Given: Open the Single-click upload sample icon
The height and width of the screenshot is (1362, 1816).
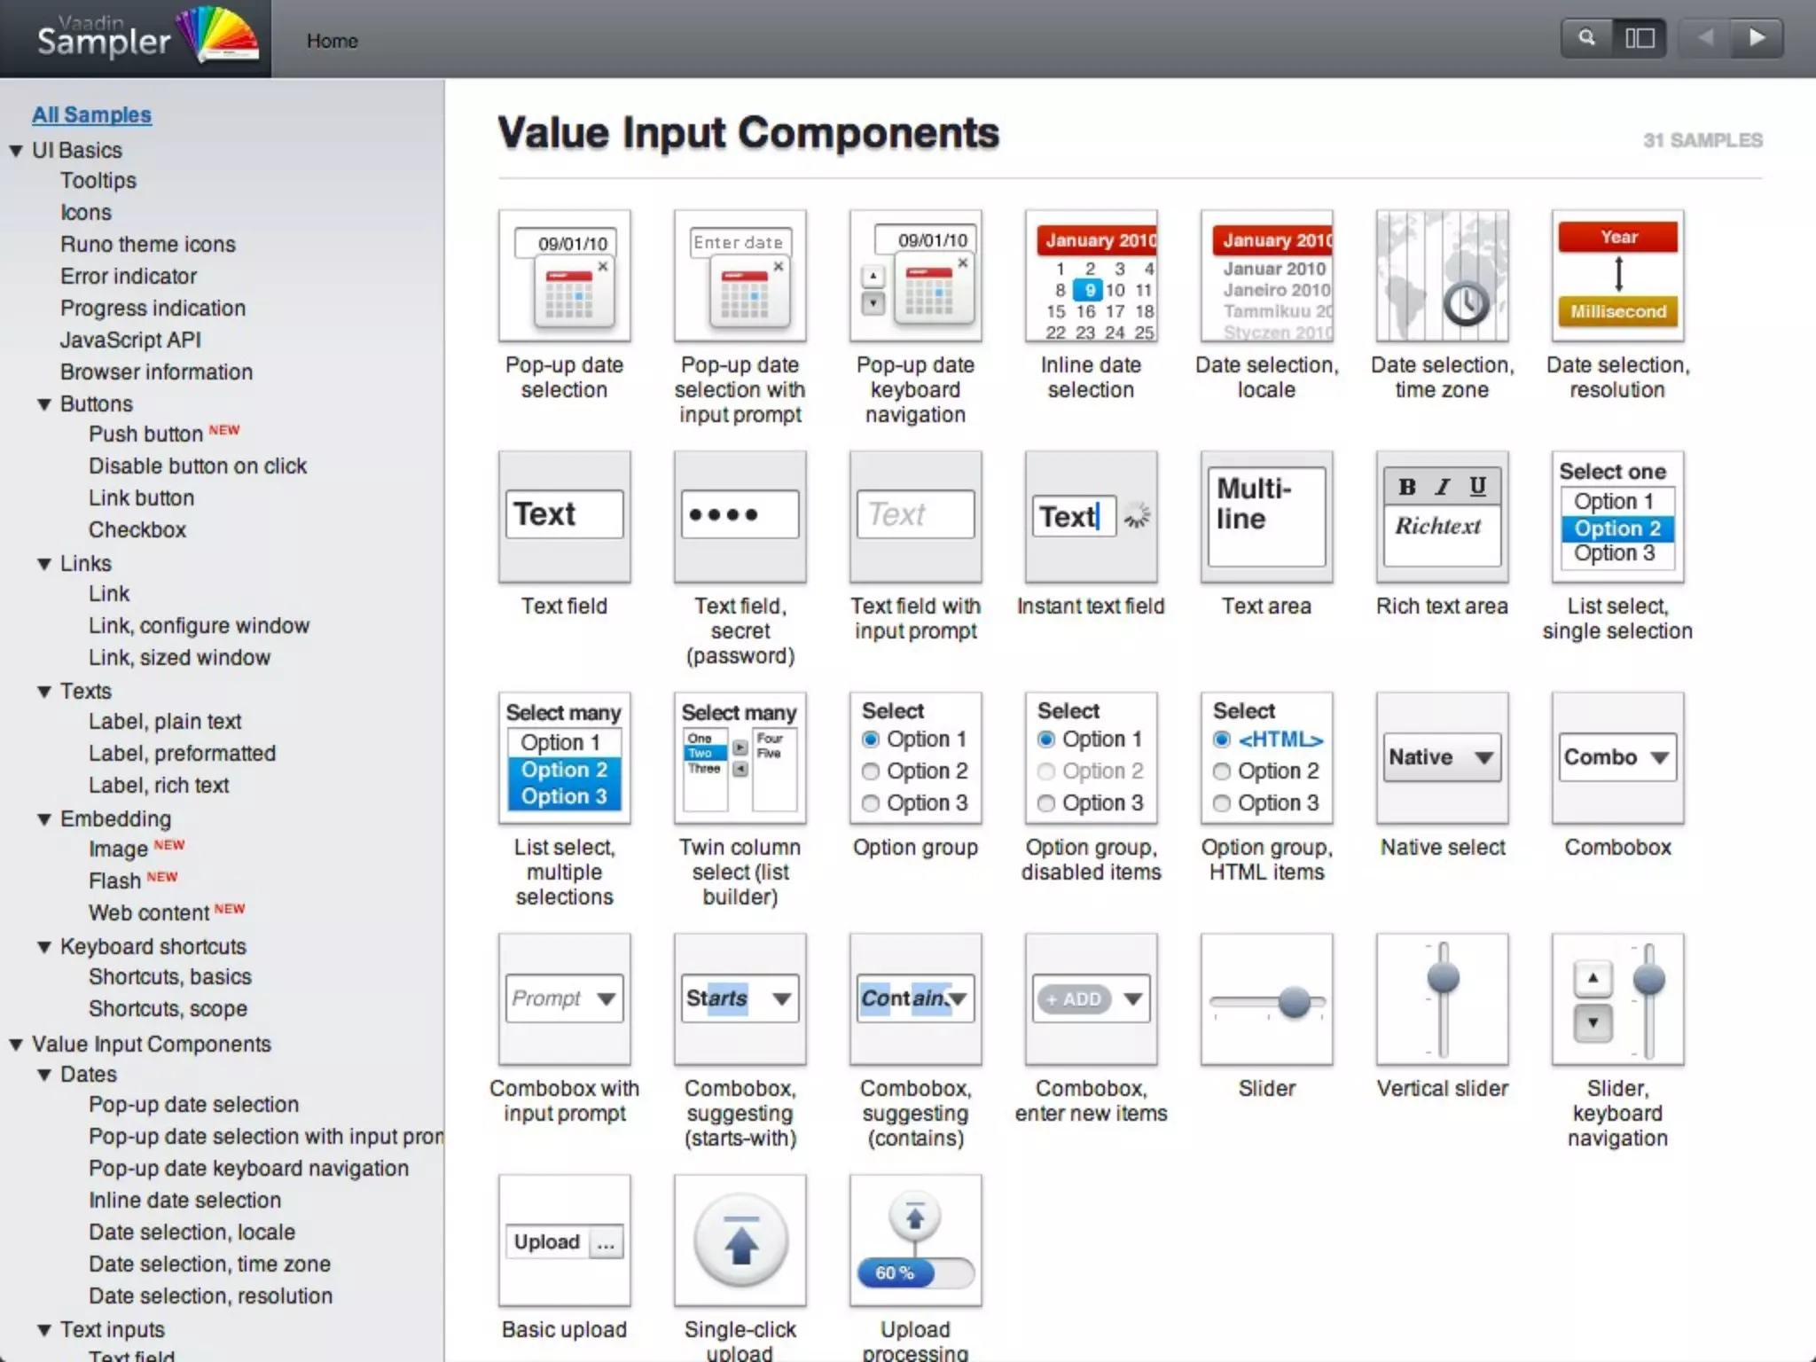Looking at the screenshot, I should pos(740,1241).
